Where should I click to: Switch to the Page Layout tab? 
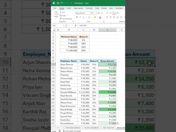tap(78, 8)
